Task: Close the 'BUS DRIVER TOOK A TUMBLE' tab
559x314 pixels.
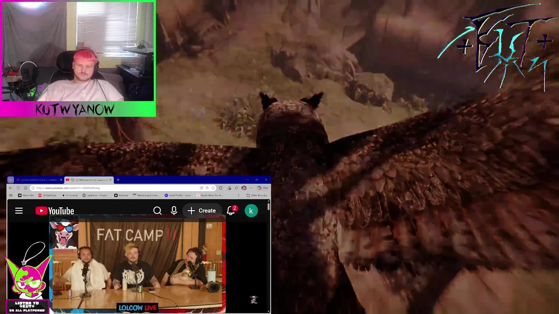Action: (61, 180)
